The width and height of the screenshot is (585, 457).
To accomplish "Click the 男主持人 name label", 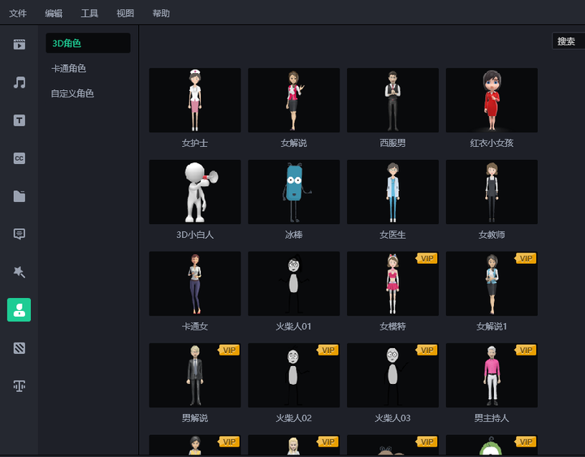I will tap(492, 418).
